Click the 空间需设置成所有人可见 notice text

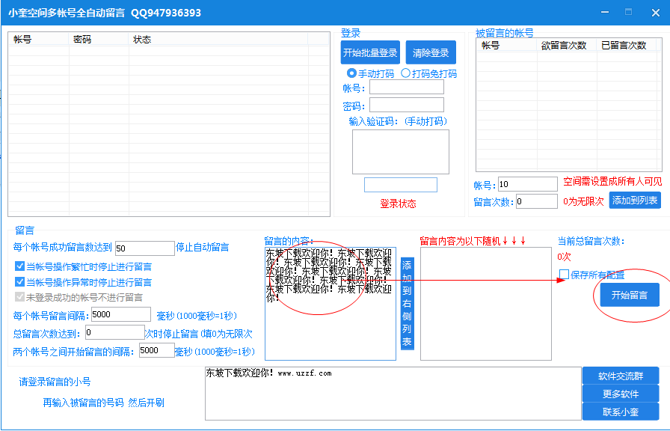pyautogui.click(x=612, y=181)
